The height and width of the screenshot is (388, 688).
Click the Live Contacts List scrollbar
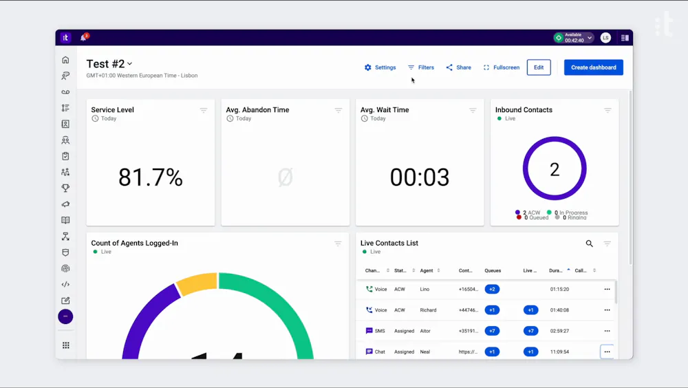616,292
